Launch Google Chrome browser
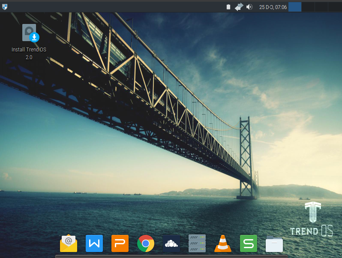Image resolution: width=342 pixels, height=258 pixels. coord(146,243)
